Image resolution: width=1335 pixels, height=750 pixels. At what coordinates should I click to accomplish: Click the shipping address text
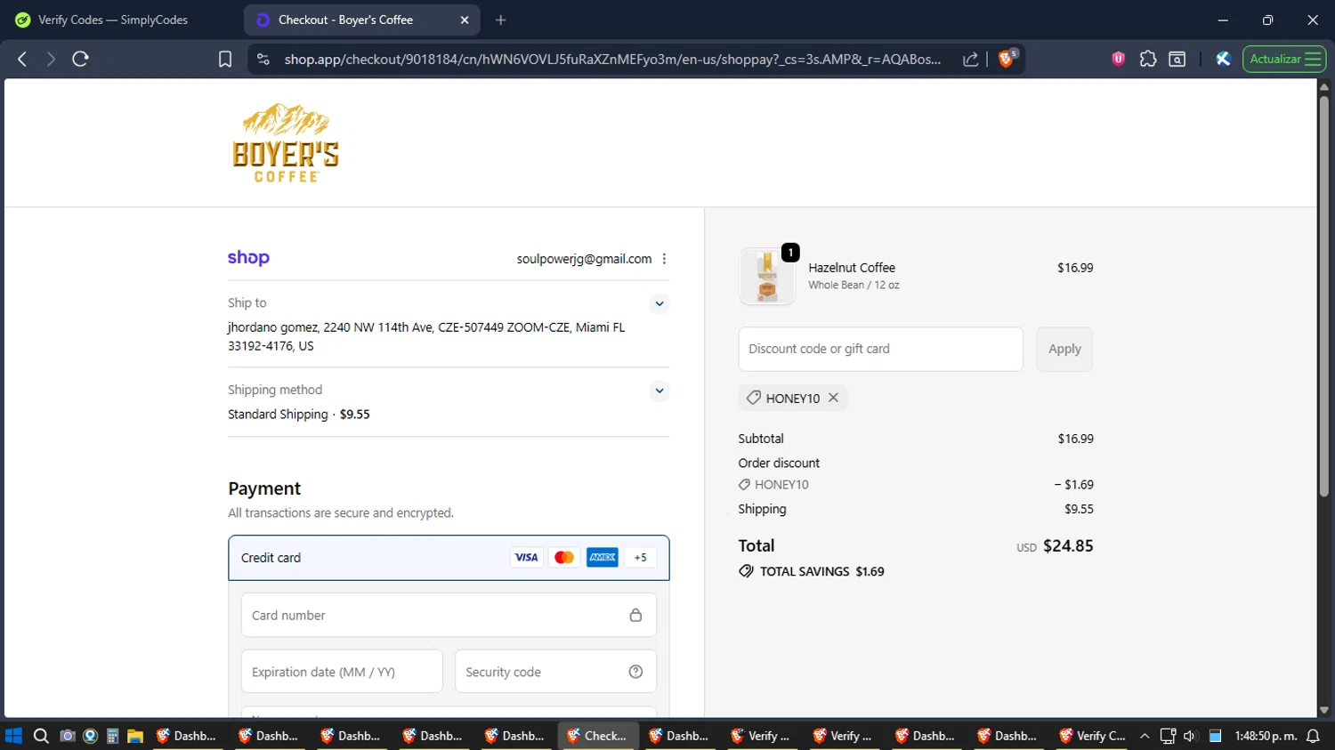(x=426, y=336)
